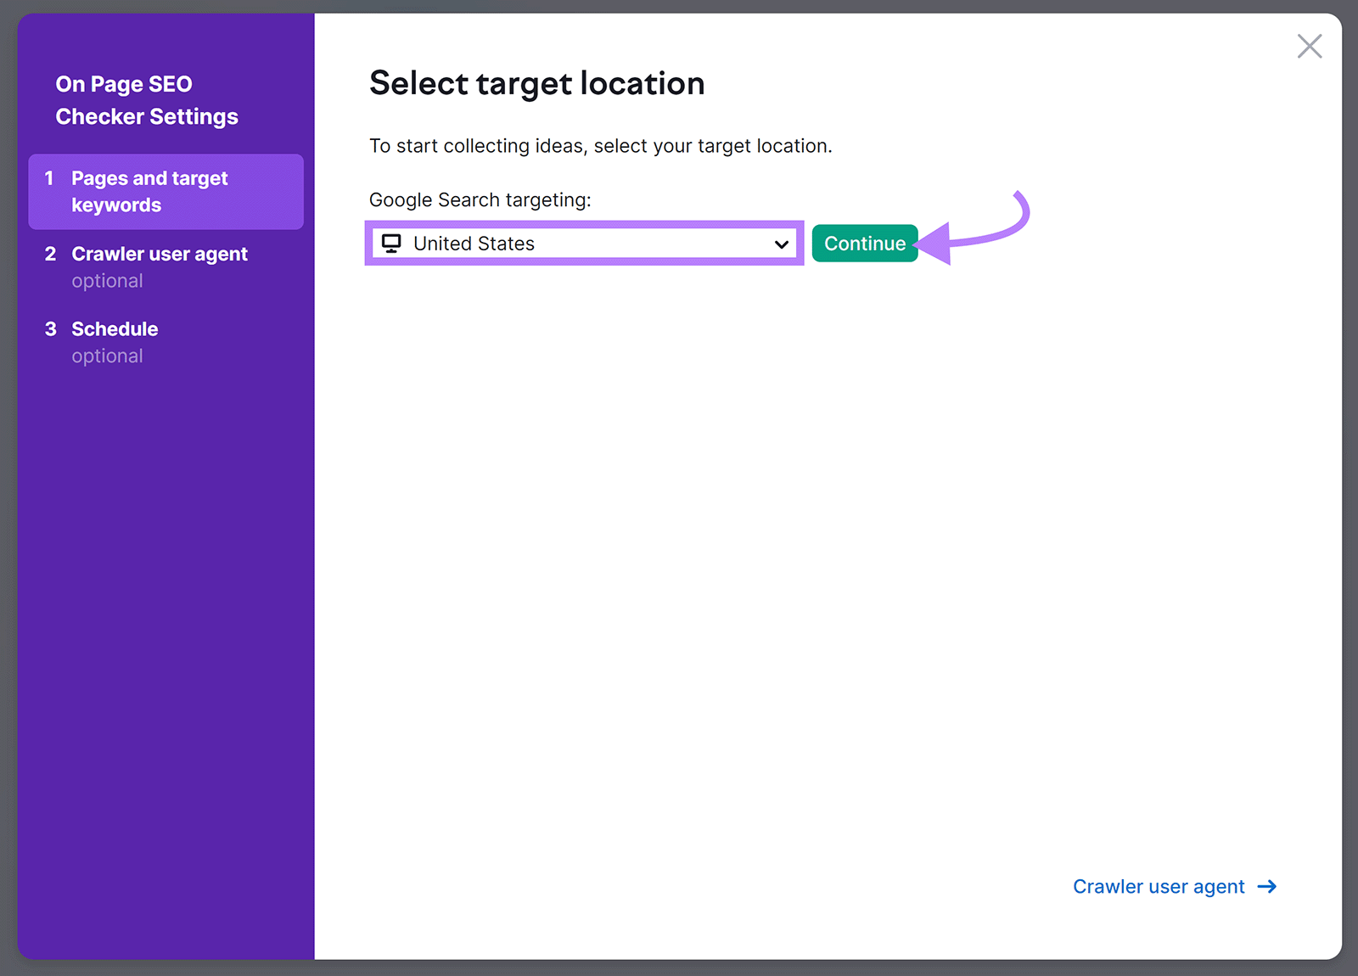The width and height of the screenshot is (1358, 976).
Task: Click the optional label under Schedule
Action: (107, 356)
